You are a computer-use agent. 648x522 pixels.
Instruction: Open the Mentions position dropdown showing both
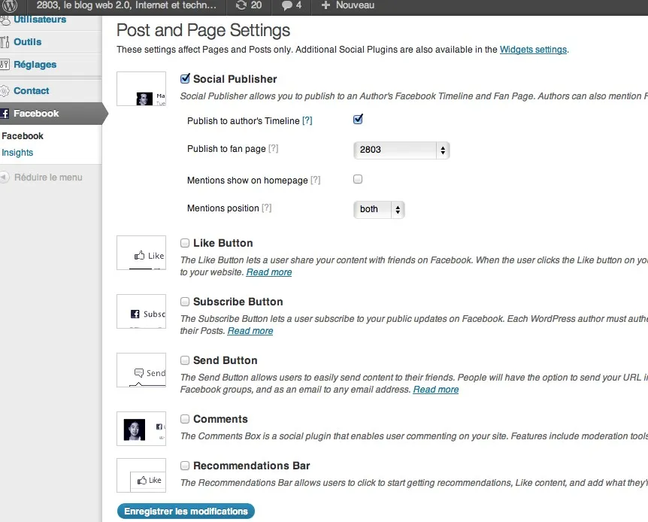click(379, 209)
